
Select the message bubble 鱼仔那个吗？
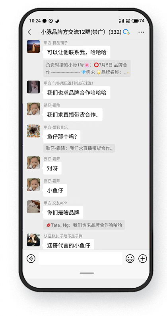tap(62, 137)
